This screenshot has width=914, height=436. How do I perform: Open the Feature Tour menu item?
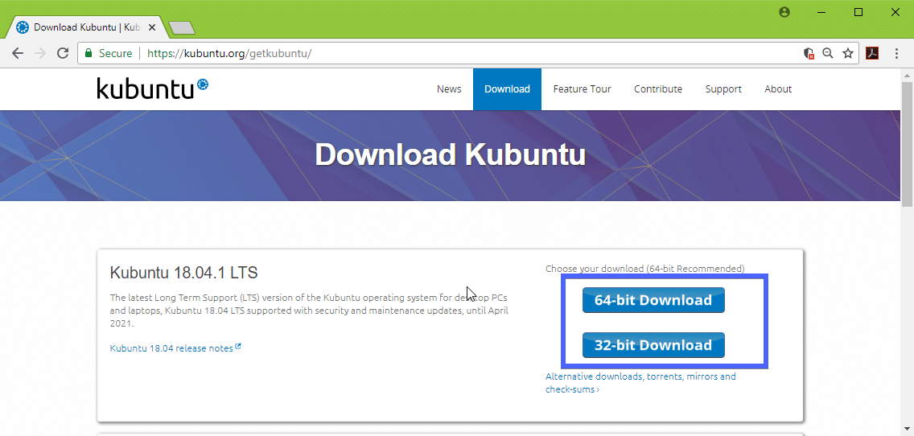583,89
